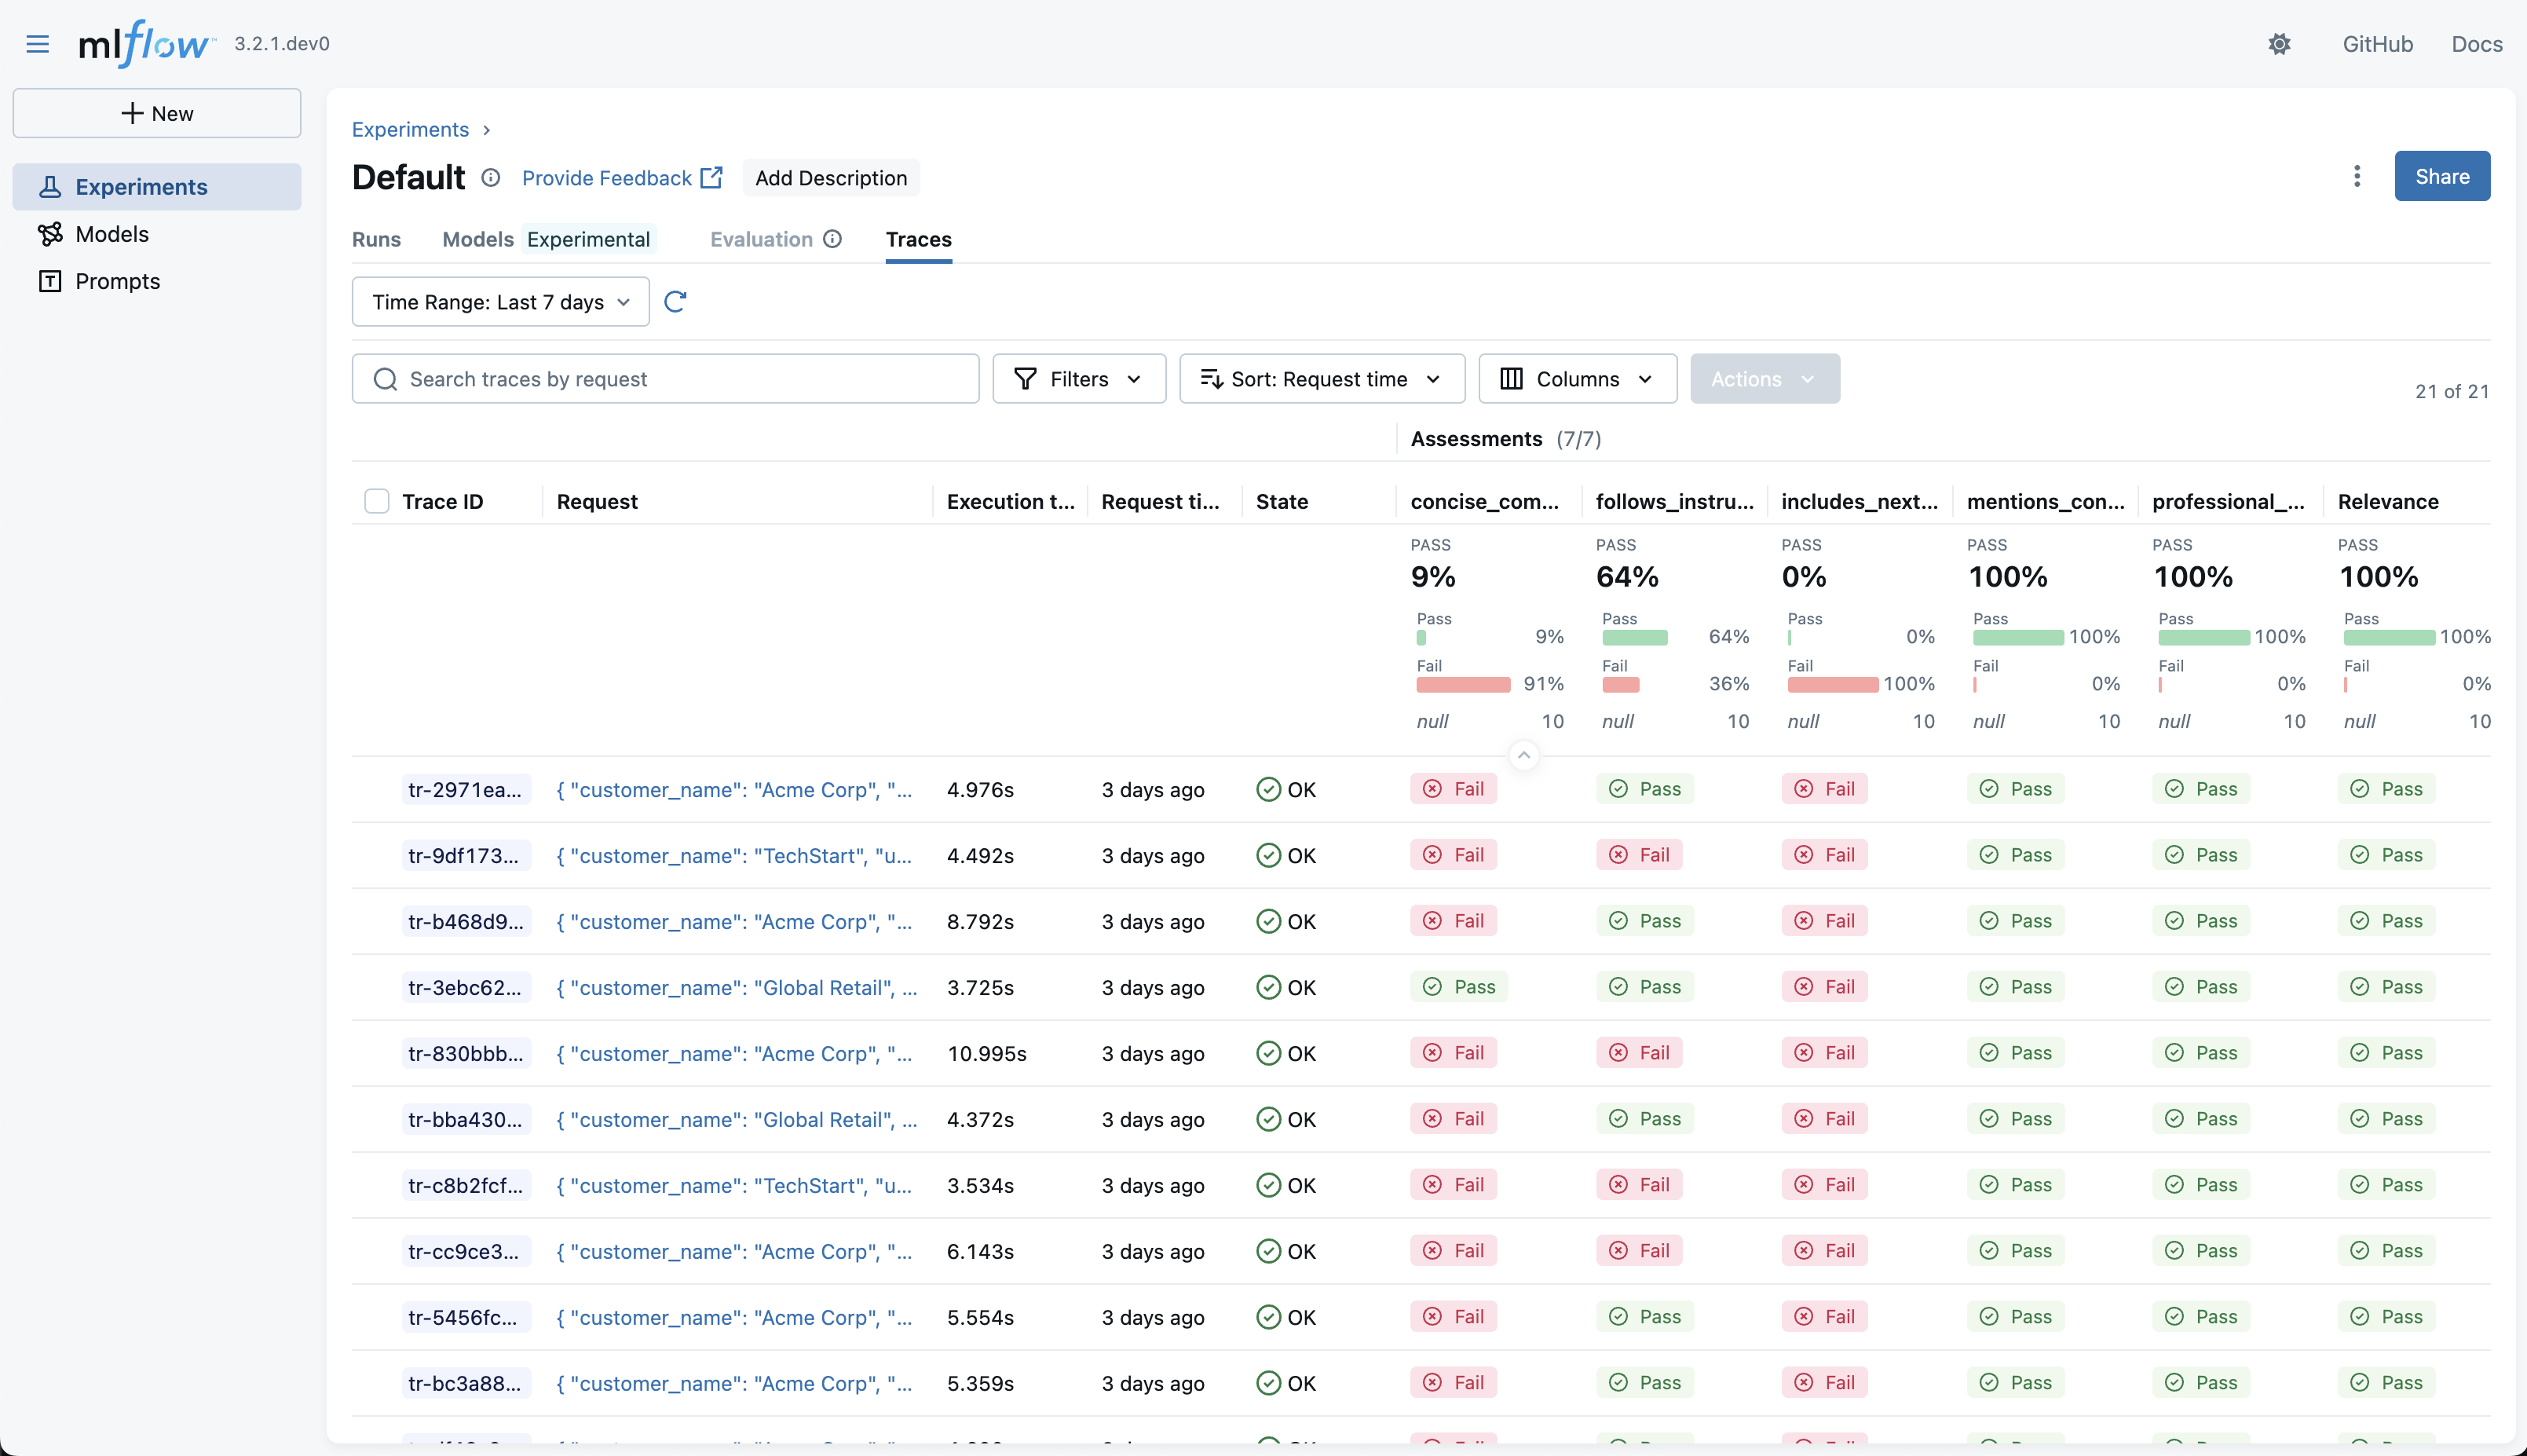Open the Time Range dropdown

499,302
